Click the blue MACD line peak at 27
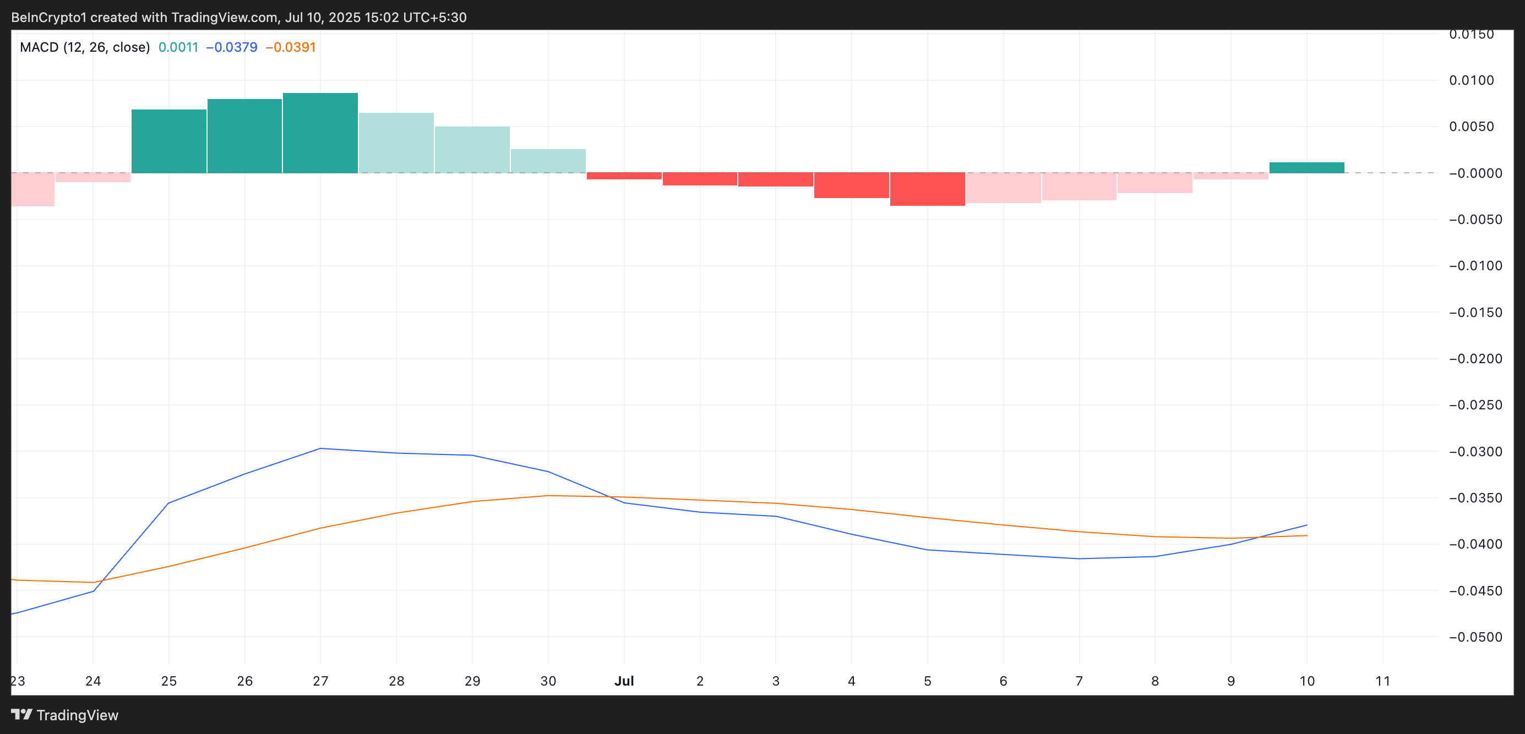This screenshot has width=1525, height=734. [320, 448]
